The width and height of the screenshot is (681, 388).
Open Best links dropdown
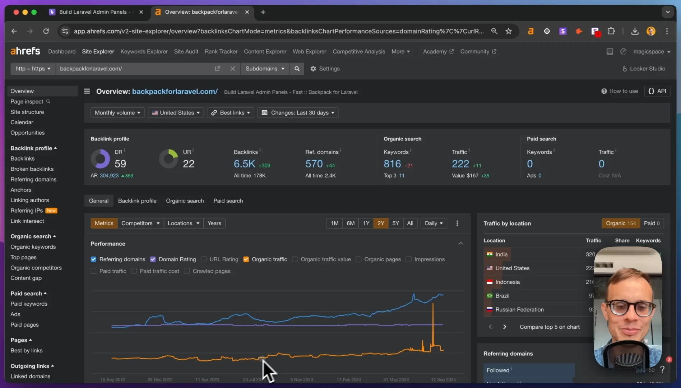coord(230,113)
